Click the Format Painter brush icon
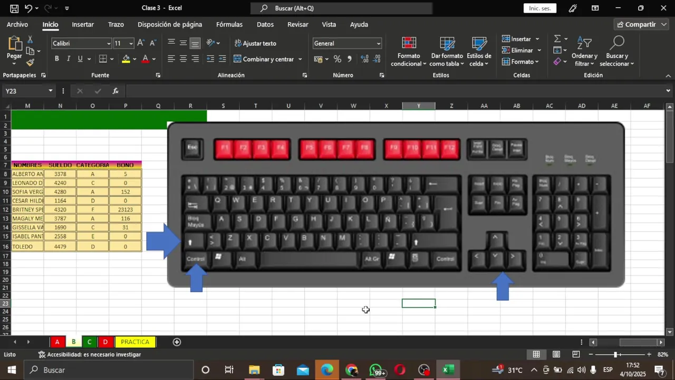This screenshot has height=380, width=675. [30, 62]
